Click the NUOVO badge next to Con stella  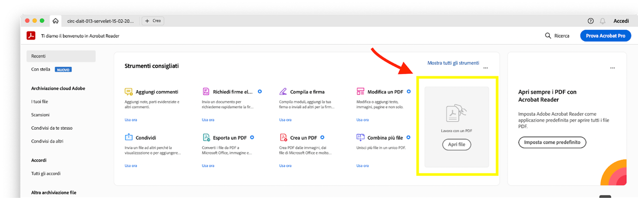pyautogui.click(x=63, y=70)
